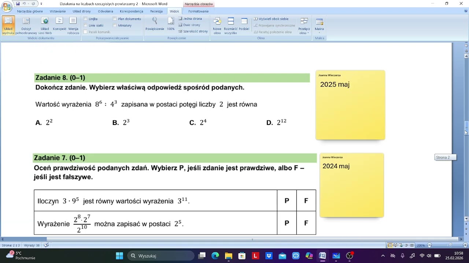Click the Strona: 2 z 3 page indicator
Viewport: 469px width, 263px height.
point(11,245)
